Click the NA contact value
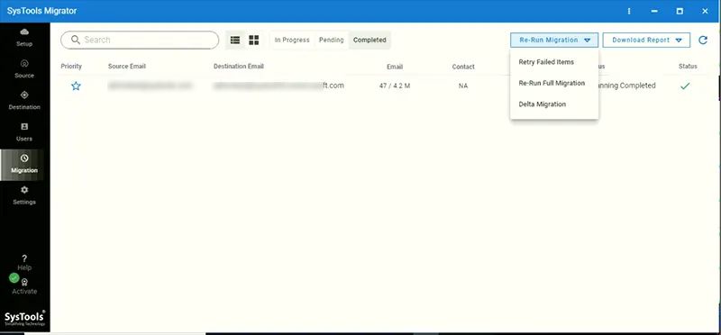 click(463, 86)
